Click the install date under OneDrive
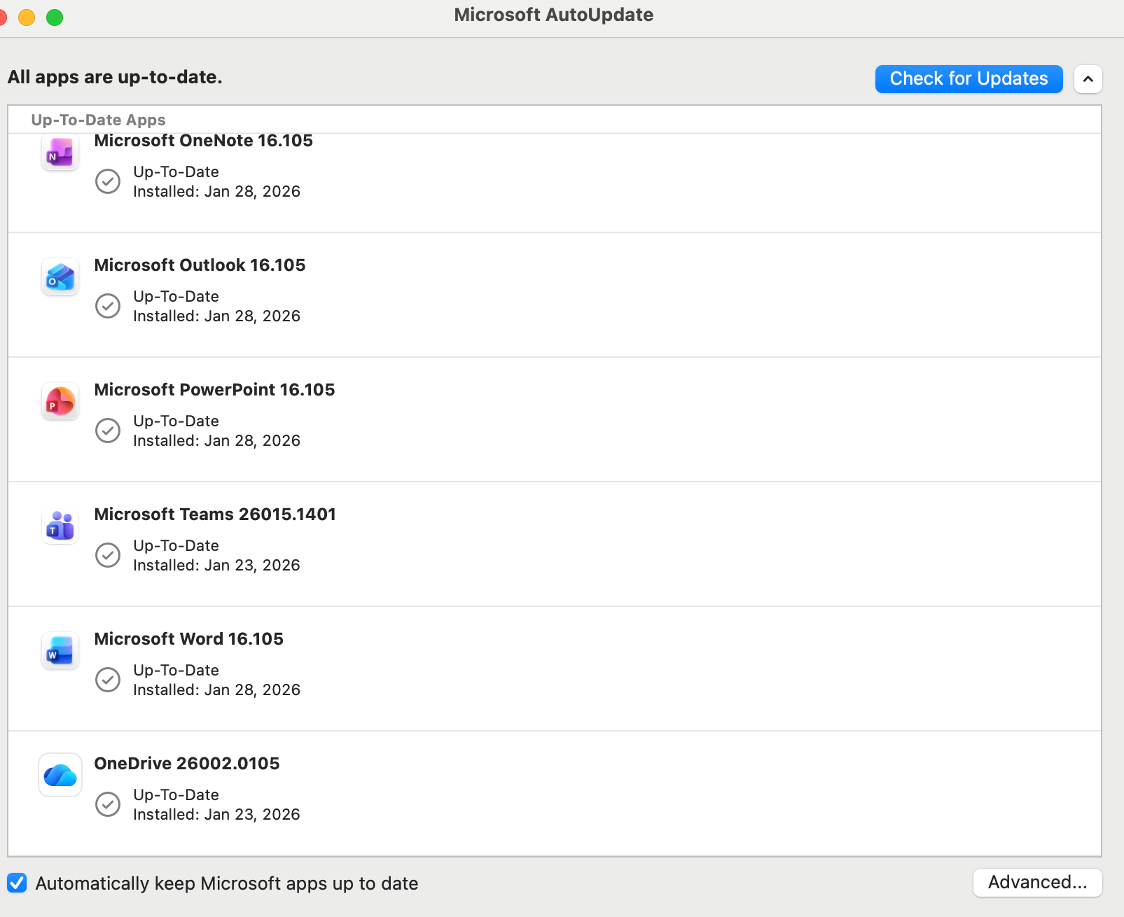 217,815
